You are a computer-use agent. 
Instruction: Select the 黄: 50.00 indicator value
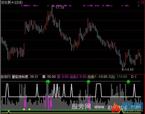49,77
